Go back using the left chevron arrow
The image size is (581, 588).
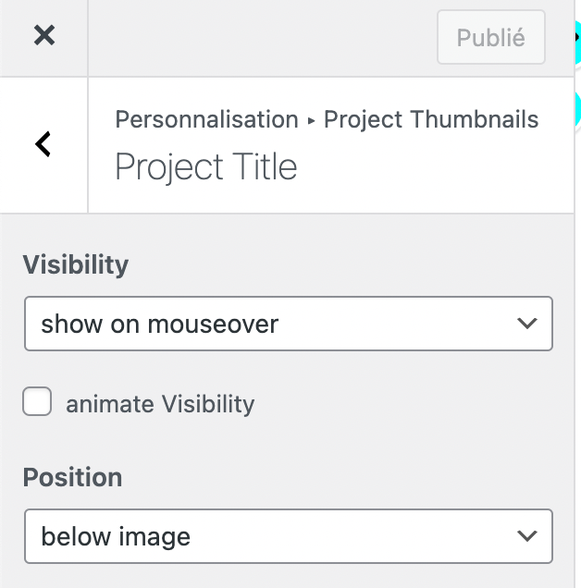(43, 143)
